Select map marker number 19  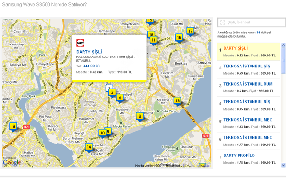(x=13, y=126)
